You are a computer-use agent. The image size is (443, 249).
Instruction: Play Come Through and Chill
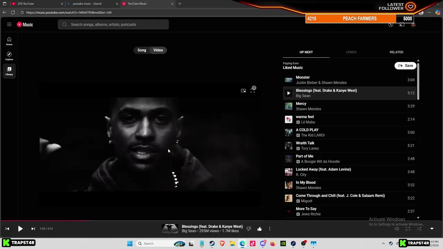coord(350,198)
